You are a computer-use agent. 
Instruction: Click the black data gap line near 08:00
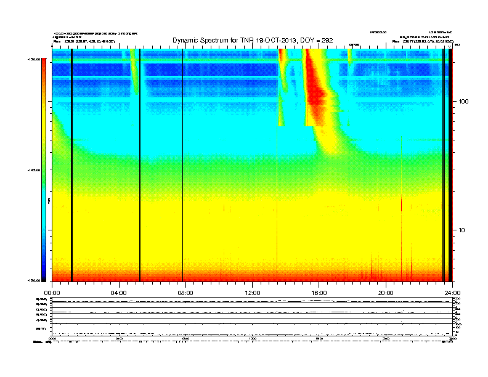(x=182, y=165)
